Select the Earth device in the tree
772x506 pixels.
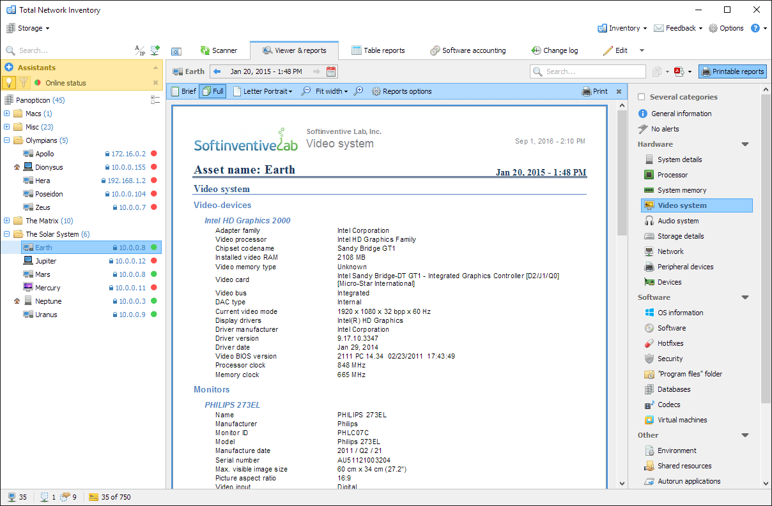(x=45, y=247)
